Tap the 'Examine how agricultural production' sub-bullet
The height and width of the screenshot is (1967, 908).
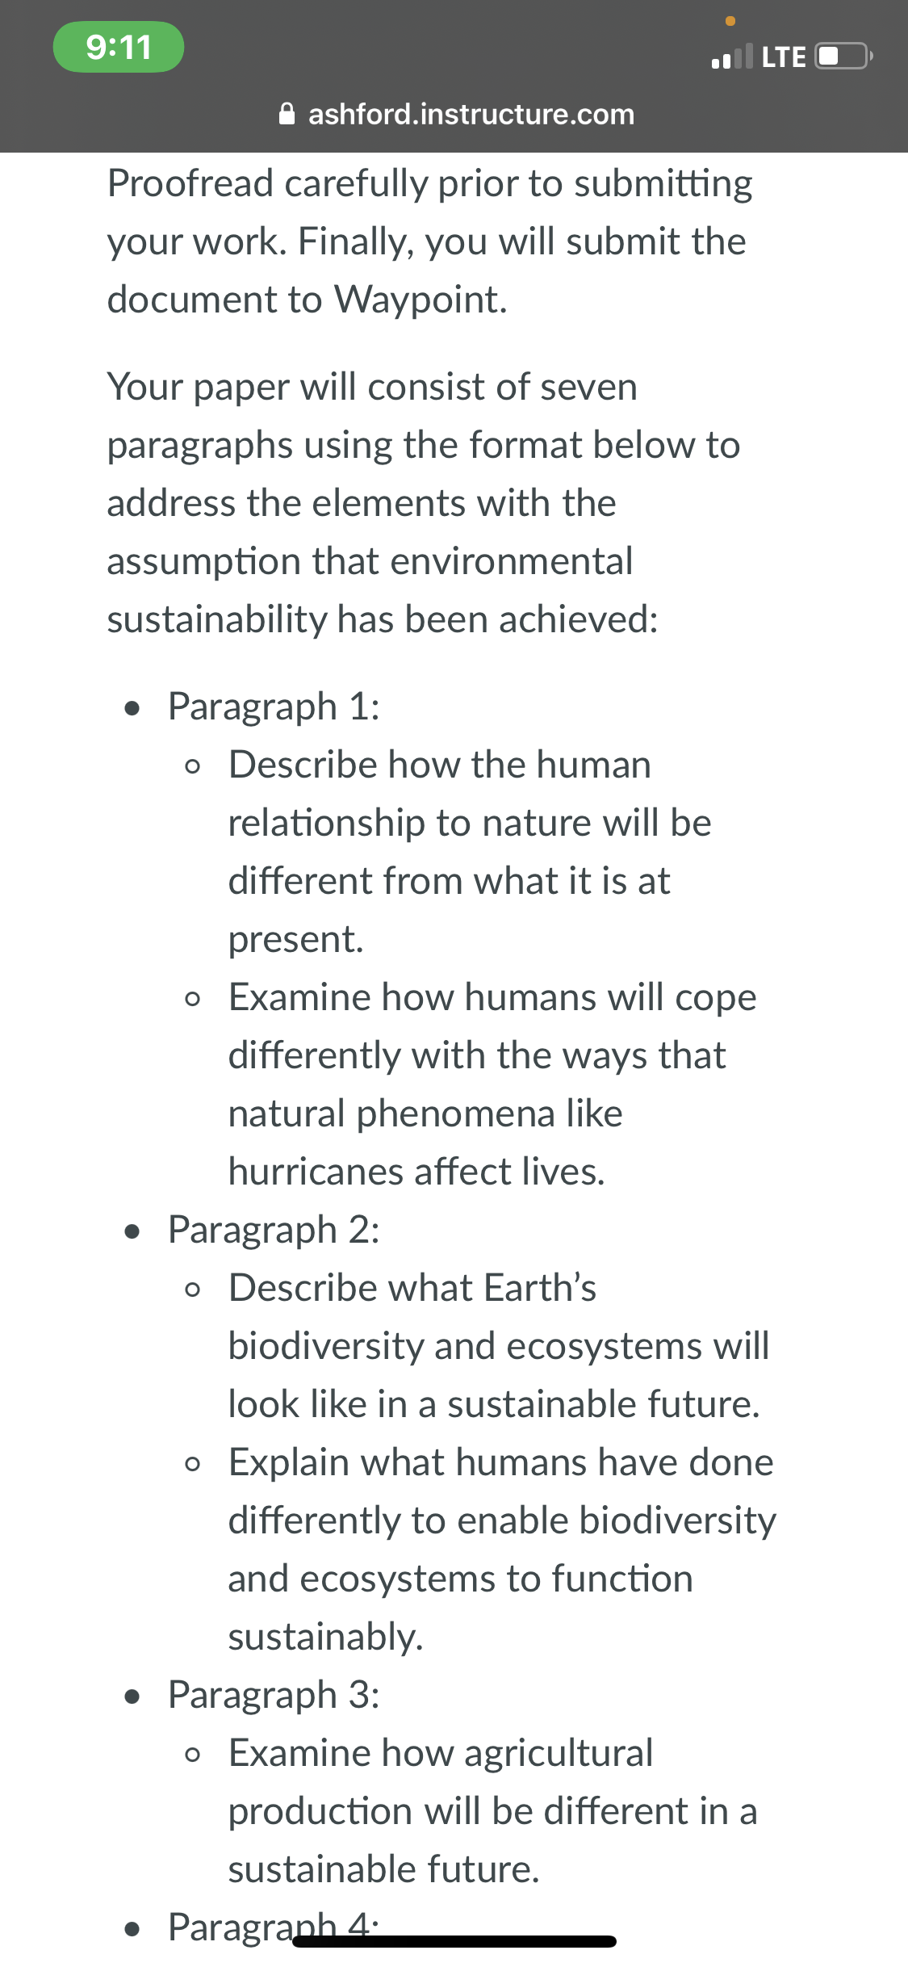[x=492, y=1811]
